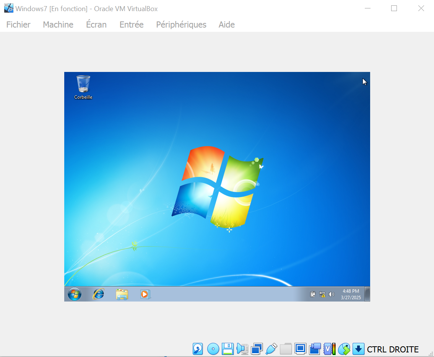The width and height of the screenshot is (434, 357).
Task: Click the hard disk activity status icon
Action: [x=197, y=349]
